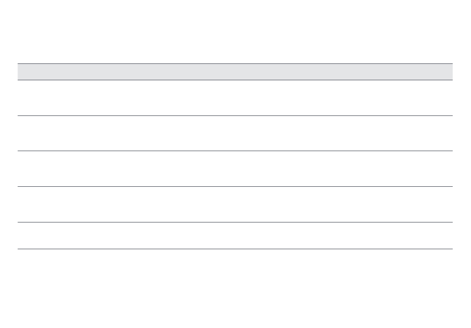Select the shorter fifth bottom row
The image size is (471, 328).
point(235,235)
